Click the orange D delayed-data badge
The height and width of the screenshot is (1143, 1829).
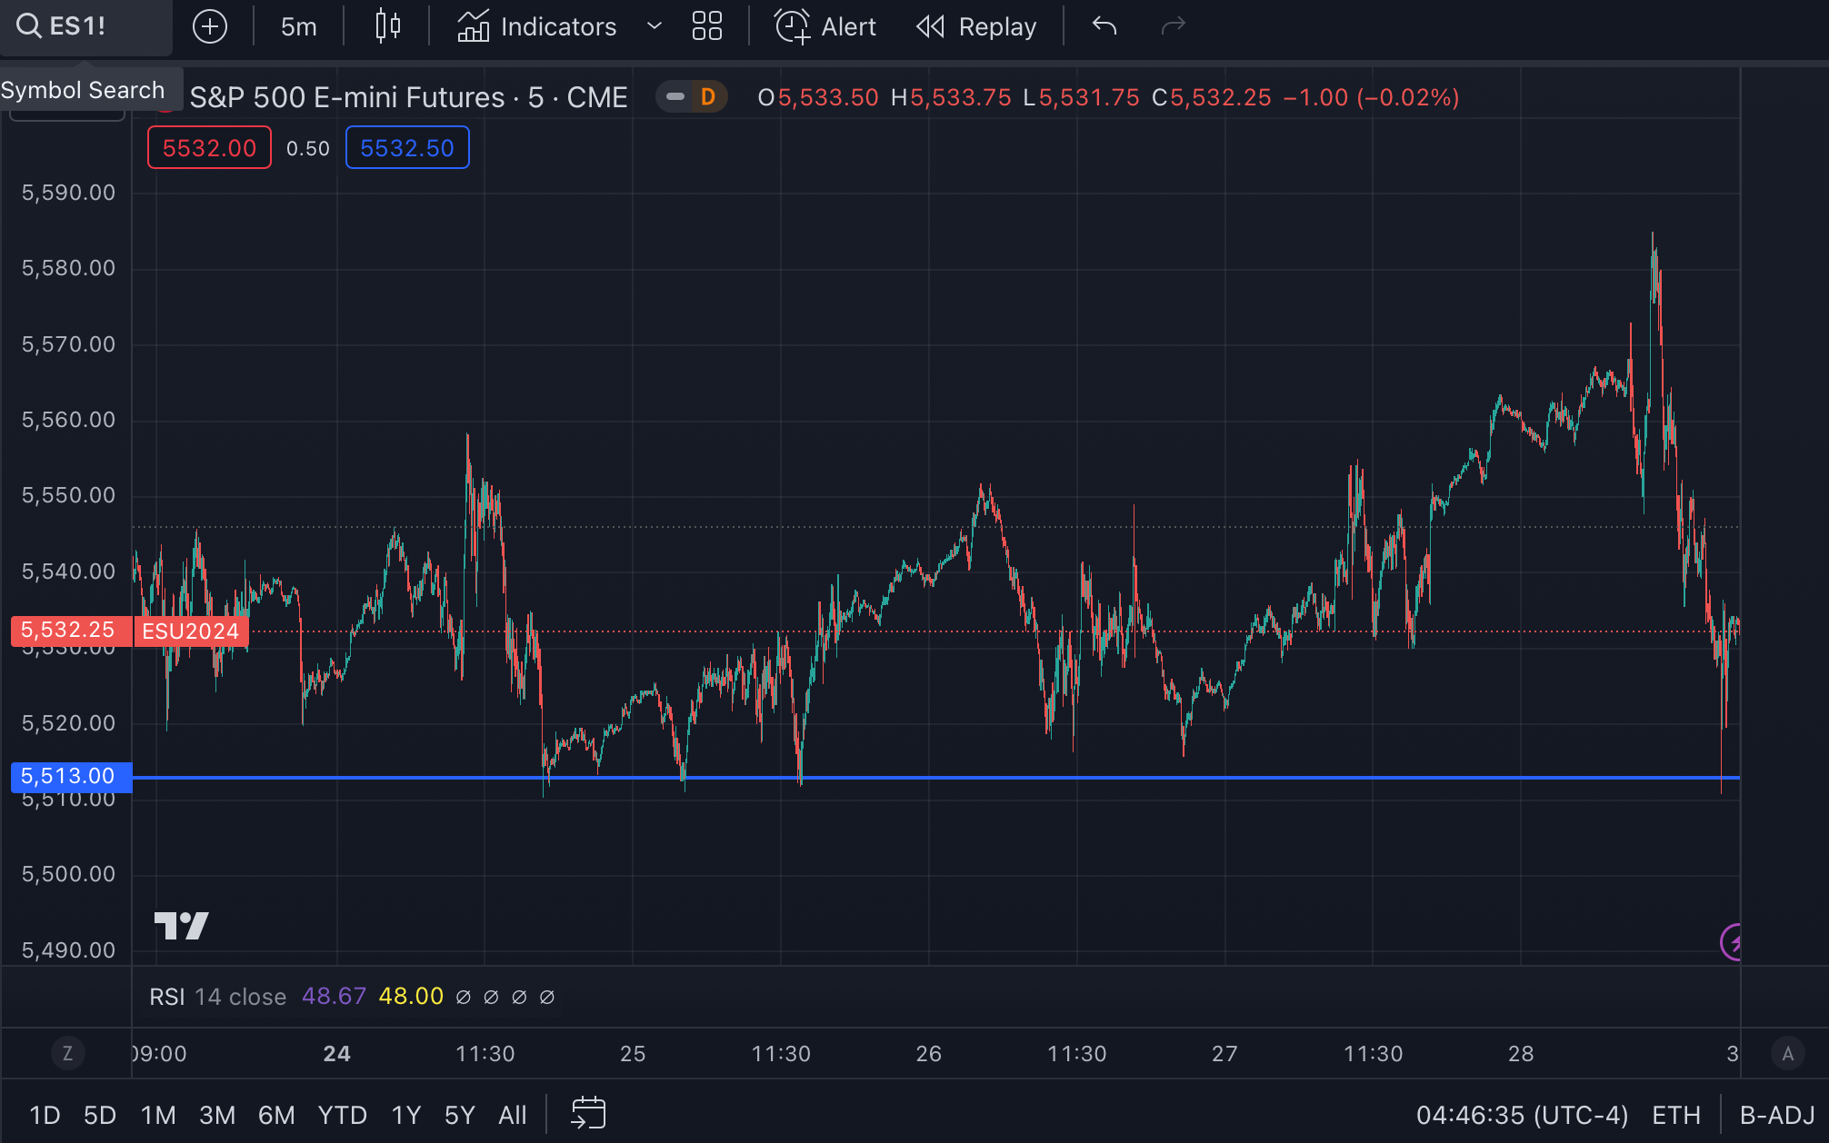[x=708, y=96]
